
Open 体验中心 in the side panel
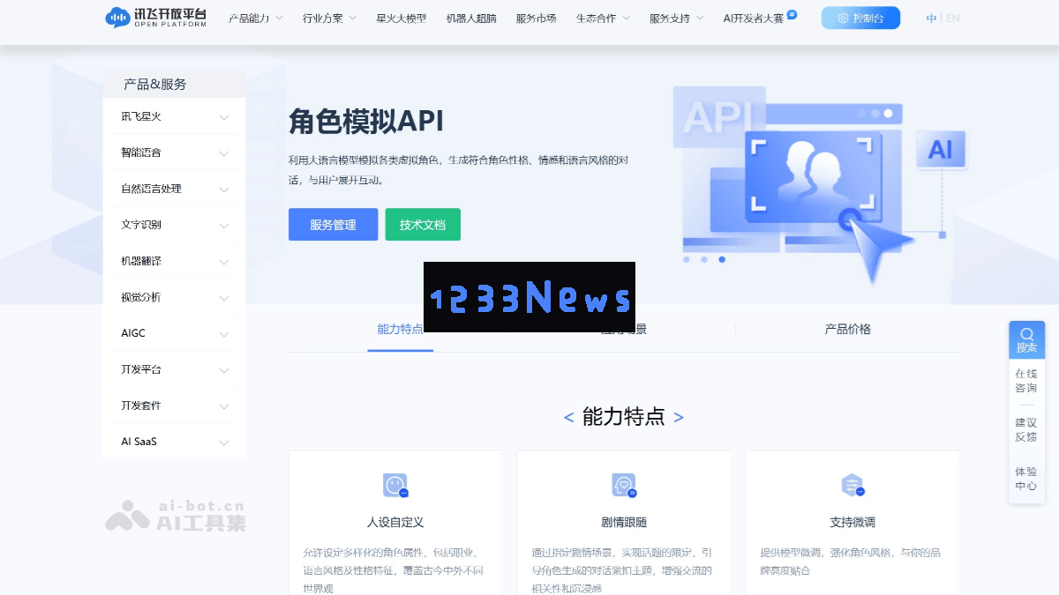(1026, 479)
